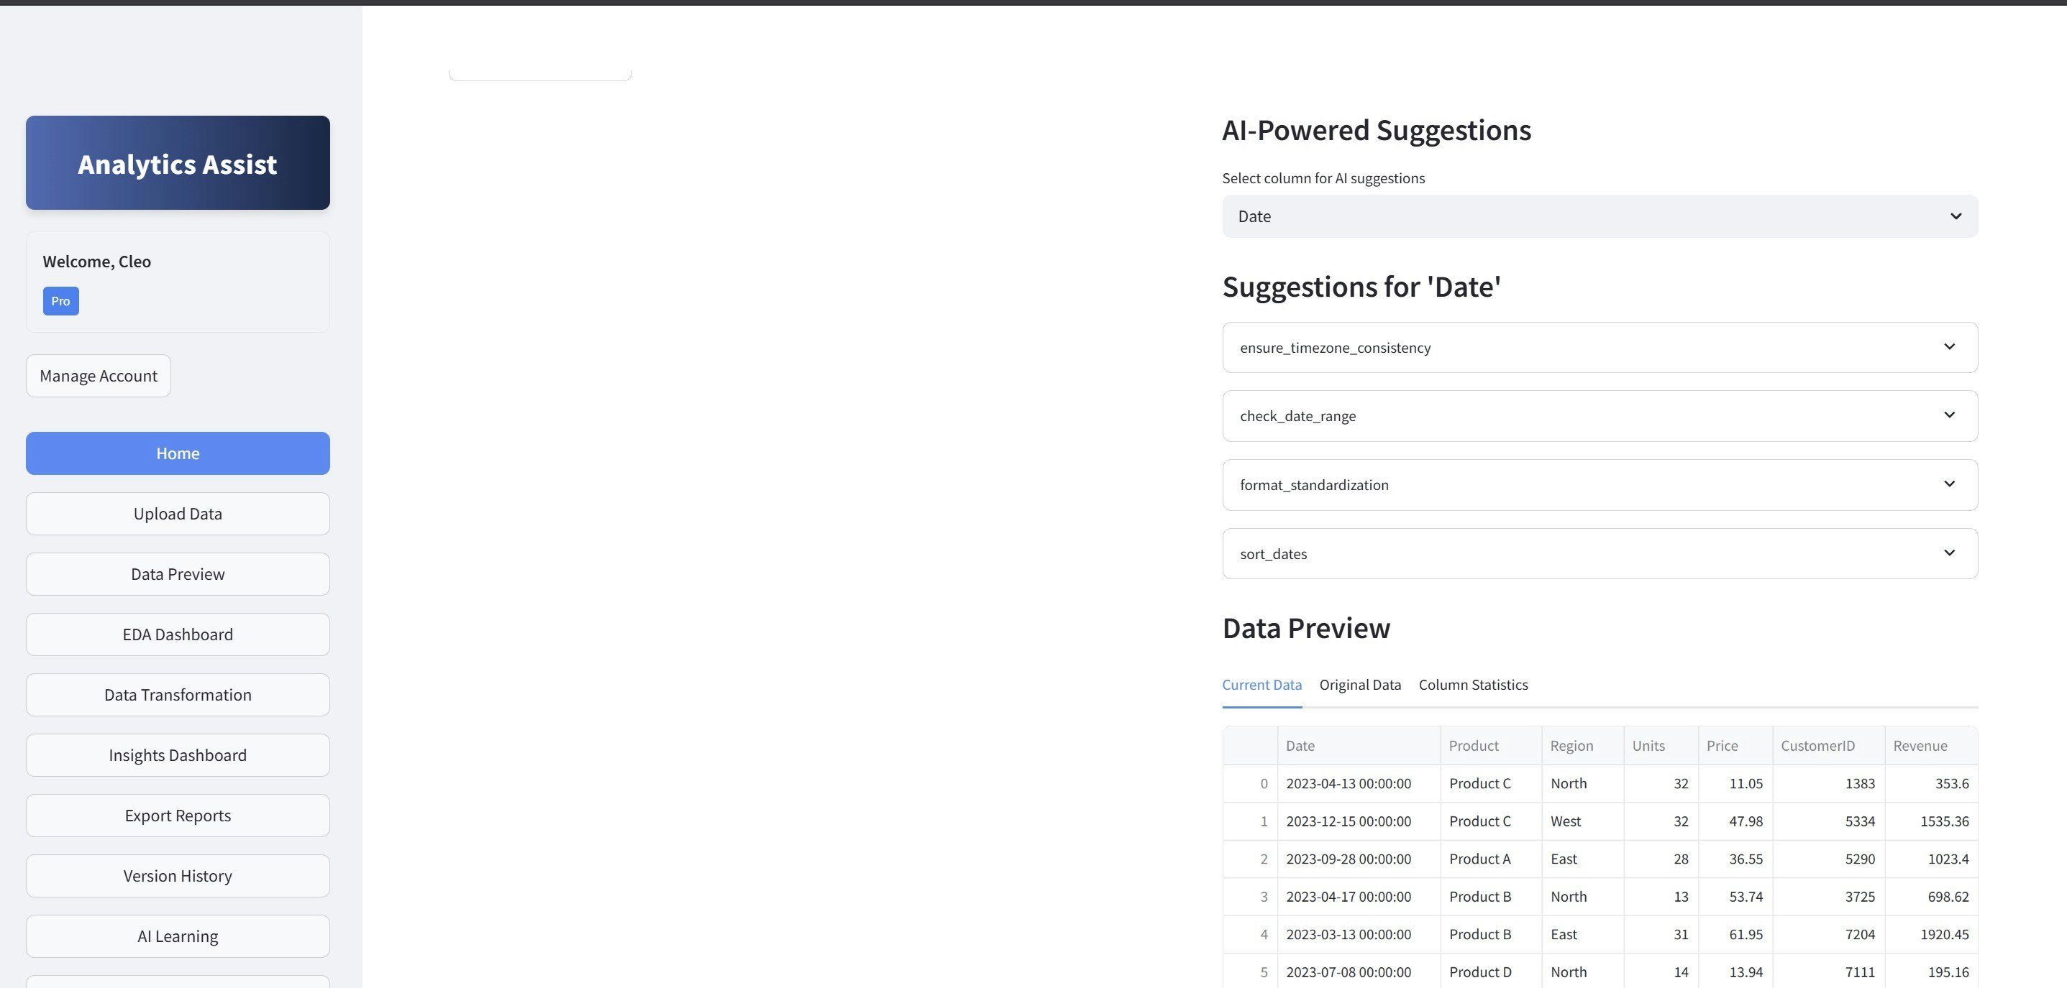Expand check_date_range suggestion
The height and width of the screenshot is (988, 2067).
[x=1600, y=416]
